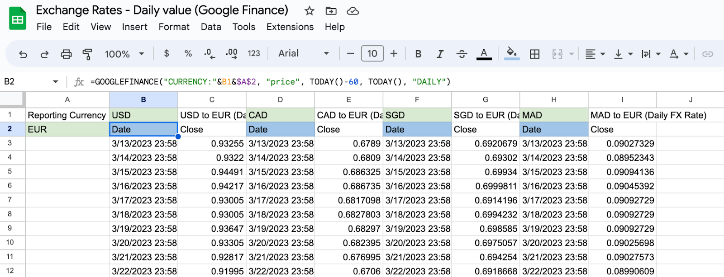Screen dimensions: 724x277
Task: Select all cells with the corner box
Action: (12, 99)
